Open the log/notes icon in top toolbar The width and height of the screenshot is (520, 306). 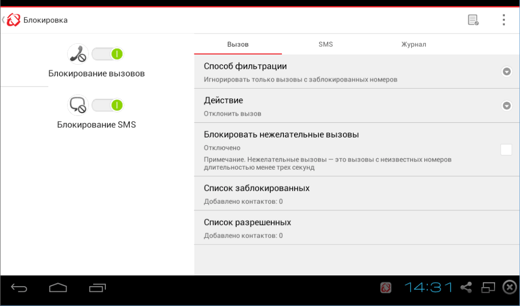(x=472, y=19)
